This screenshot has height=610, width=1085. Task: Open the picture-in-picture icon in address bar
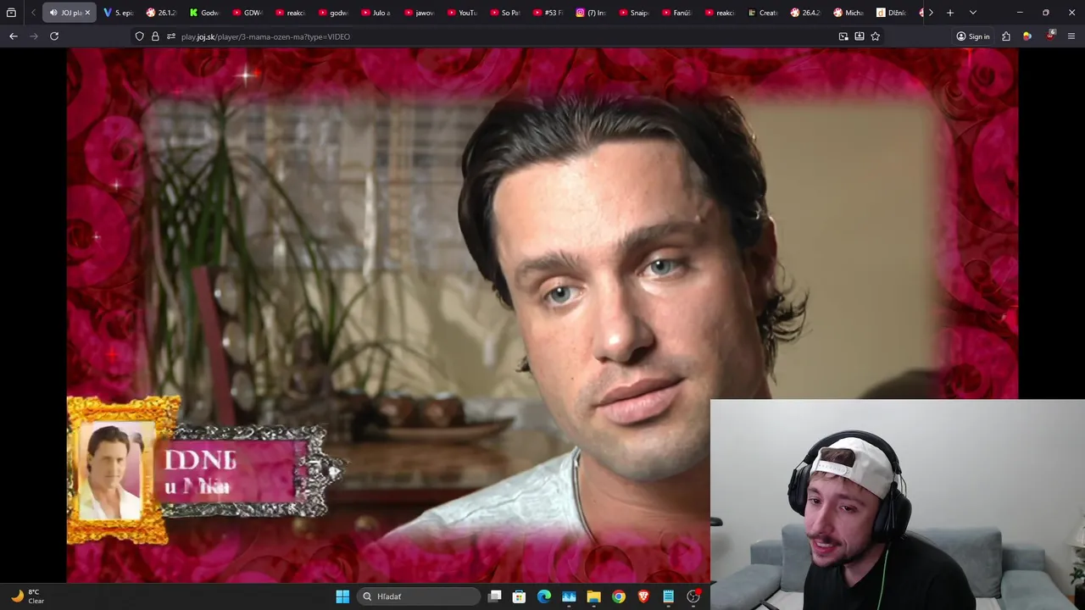[x=843, y=36]
